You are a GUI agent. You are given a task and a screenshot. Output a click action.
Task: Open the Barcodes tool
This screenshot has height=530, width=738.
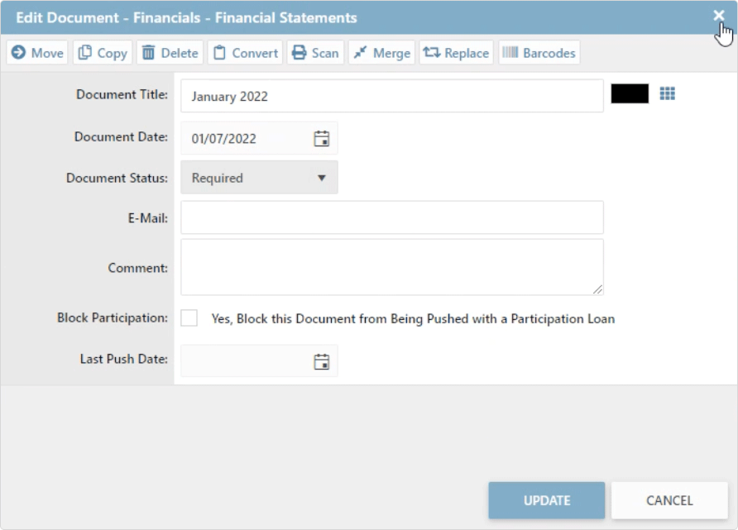point(539,53)
